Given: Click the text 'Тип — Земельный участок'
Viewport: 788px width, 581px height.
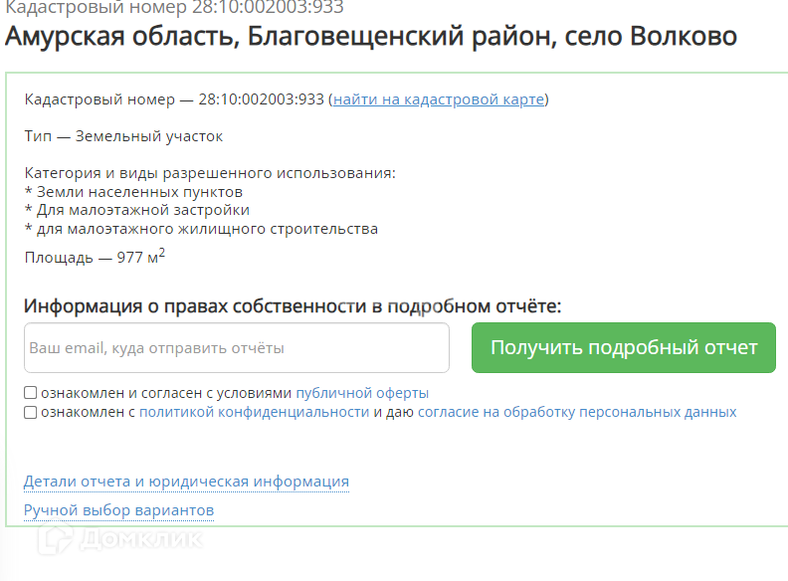Looking at the screenshot, I should [x=123, y=136].
